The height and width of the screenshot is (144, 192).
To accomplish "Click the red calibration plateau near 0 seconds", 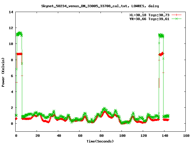I will [19, 54].
